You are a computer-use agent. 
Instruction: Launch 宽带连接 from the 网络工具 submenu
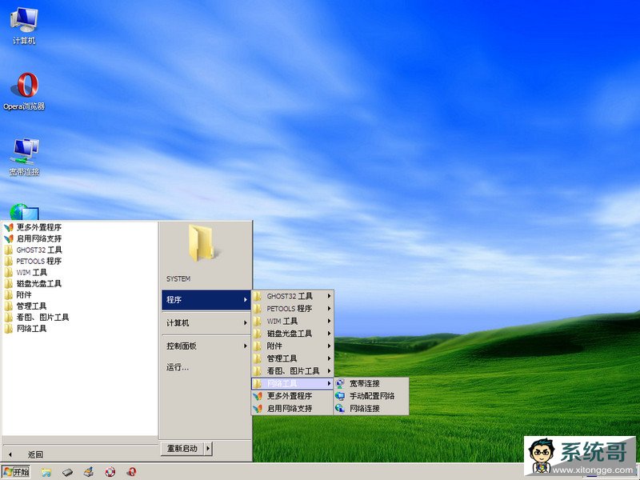coord(371,383)
